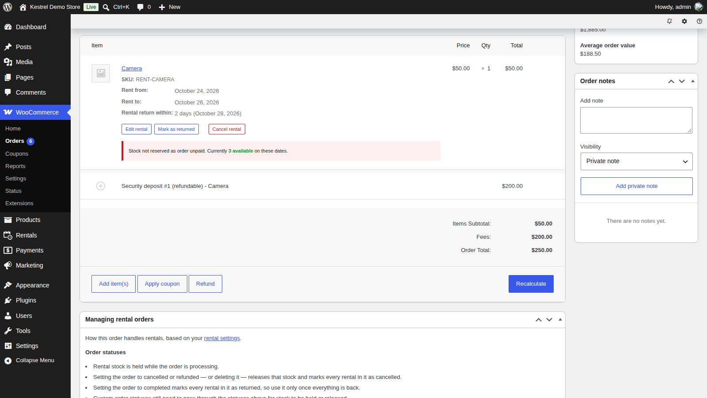This screenshot has width=707, height=398.
Task: Open Rentals in sidebar menu
Action: (35, 235)
